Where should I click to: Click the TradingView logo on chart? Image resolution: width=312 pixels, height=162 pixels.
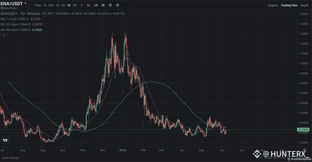(5, 140)
